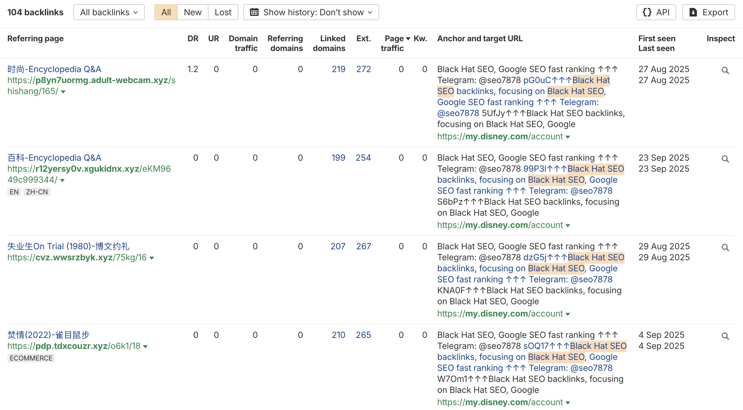The image size is (743, 410).
Task: Click the magnifier icon for the xgukidnx.xyz row
Action: (725, 159)
